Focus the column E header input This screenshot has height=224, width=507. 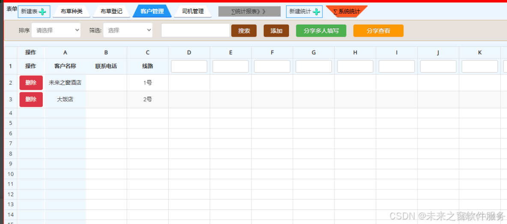[x=230, y=66]
